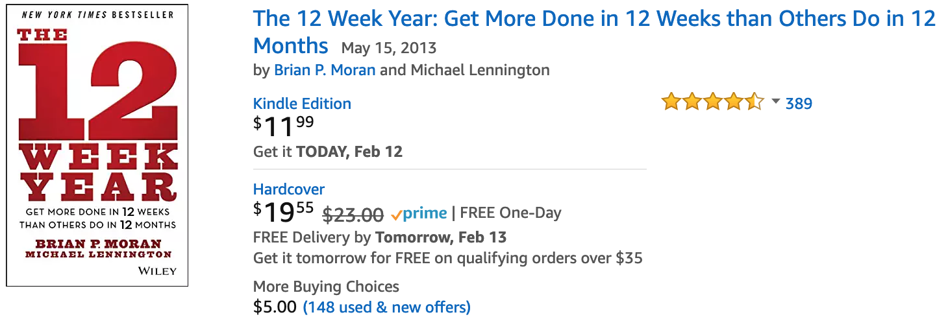Open the 12 Week Year book cover image
This screenshot has height=319, width=948.
pyautogui.click(x=97, y=145)
